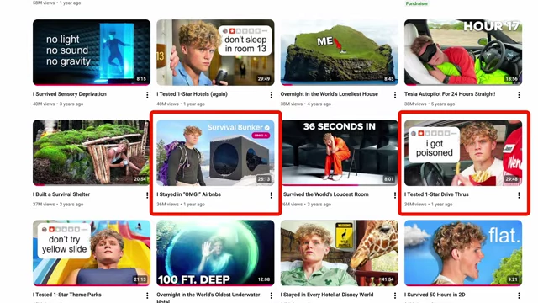Click title 'I Survived 50 Hours in 2D'
Screen dimensions: 538x303
point(435,295)
